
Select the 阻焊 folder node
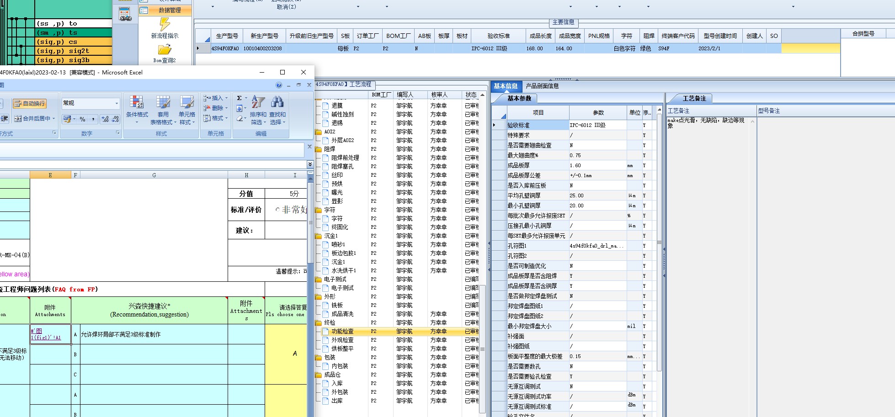(329, 149)
